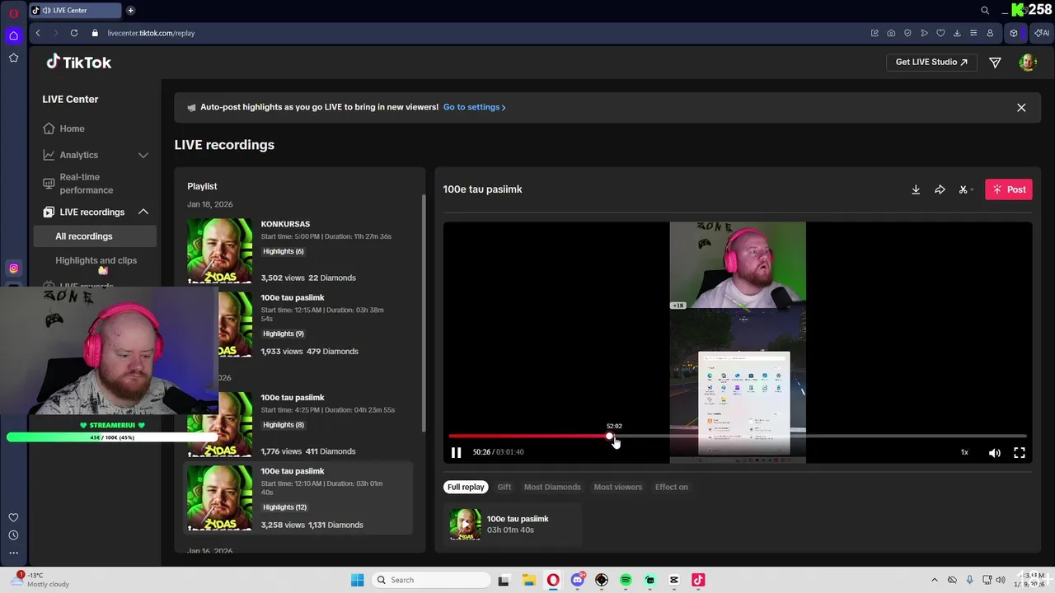
Task: Reload the page with the refresh icon
Action: tap(74, 33)
